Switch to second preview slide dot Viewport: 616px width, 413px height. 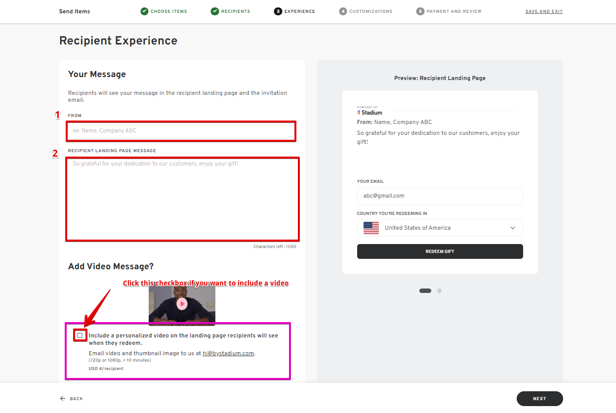pyautogui.click(x=439, y=290)
